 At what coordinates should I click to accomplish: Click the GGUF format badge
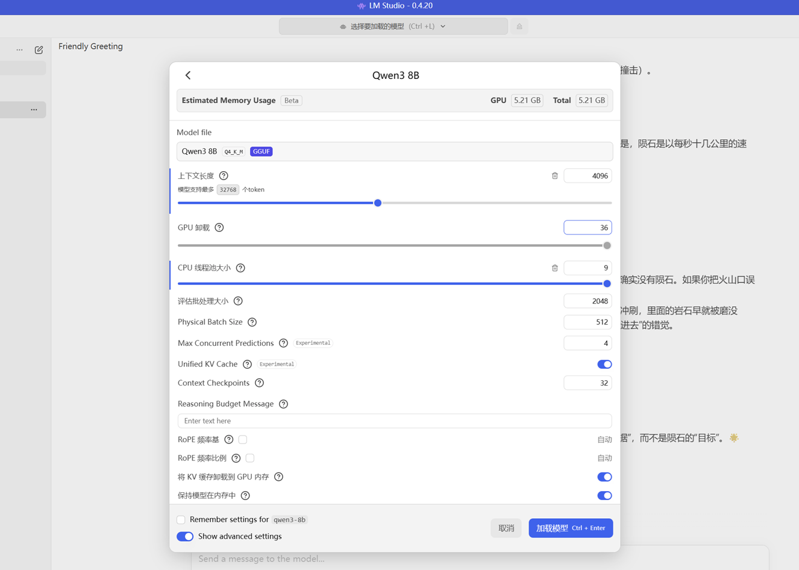pos(262,152)
